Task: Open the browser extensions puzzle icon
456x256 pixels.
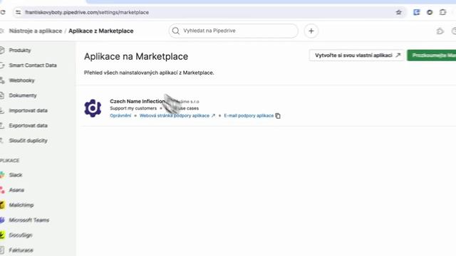Action: click(x=442, y=12)
